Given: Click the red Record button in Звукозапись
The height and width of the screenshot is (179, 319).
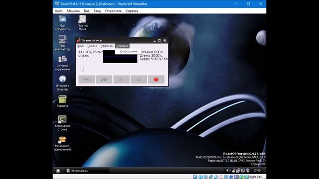Looking at the screenshot, I should (x=156, y=80).
